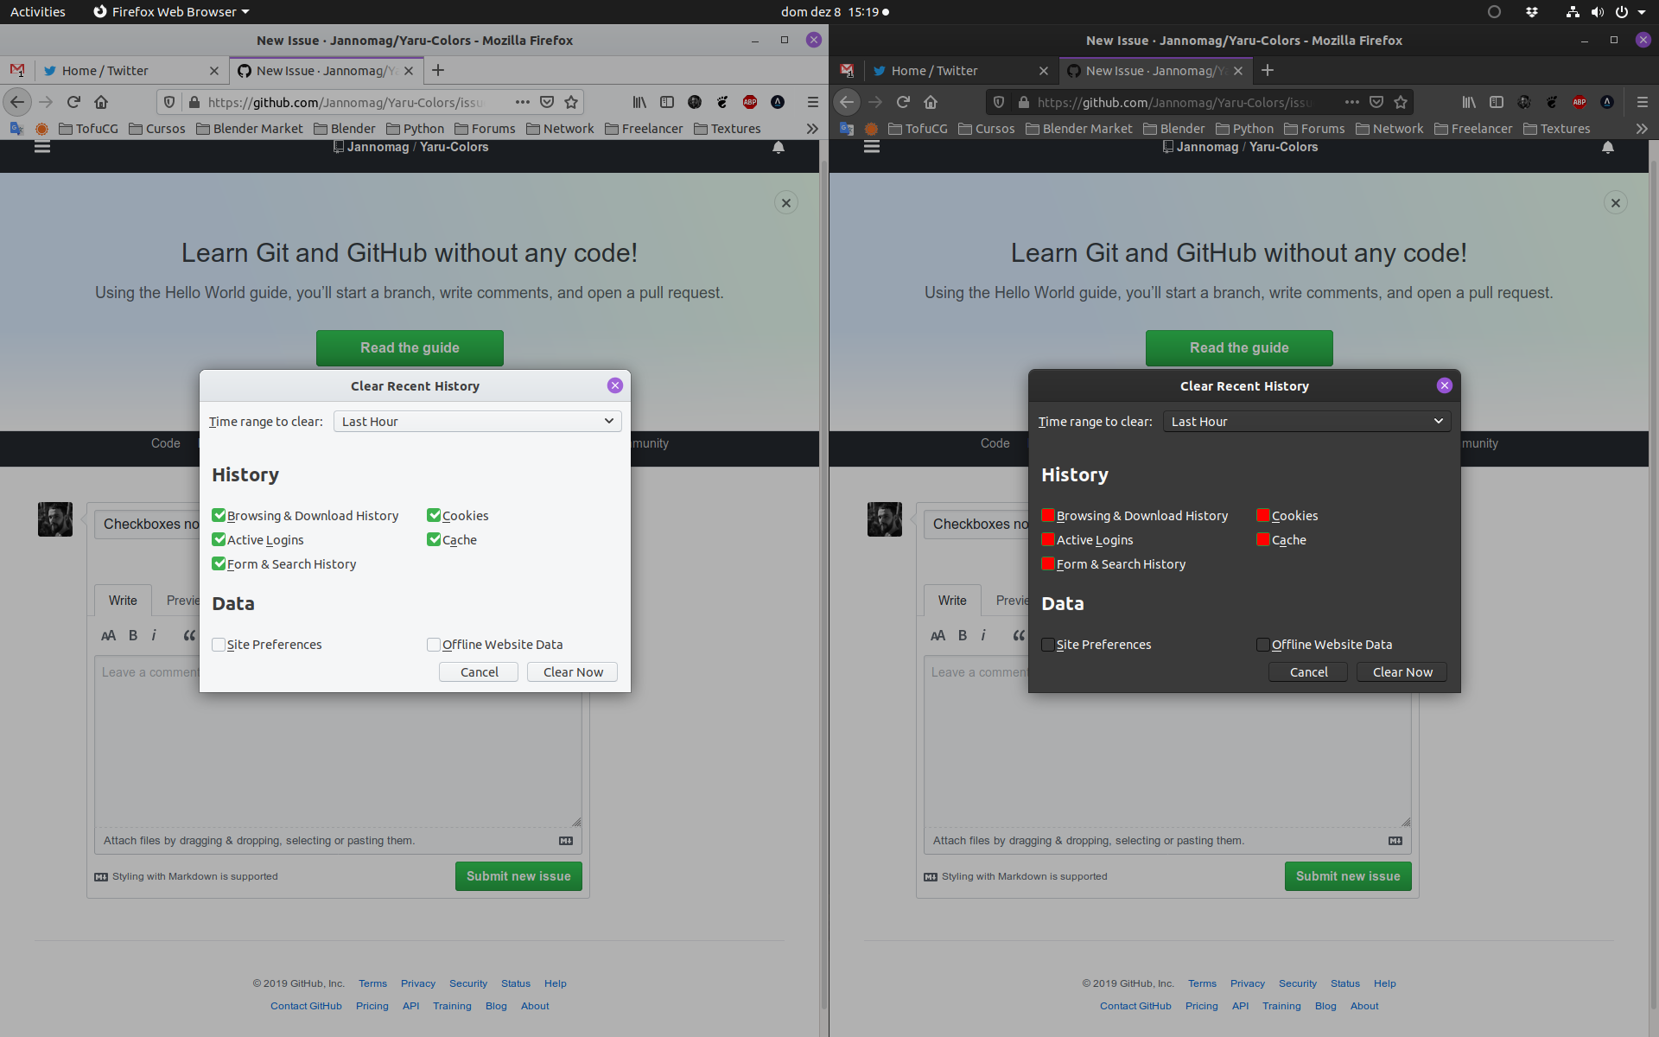Image resolution: width=1659 pixels, height=1037 pixels.
Task: Open the Time range to clear dropdown
Action: [477, 421]
